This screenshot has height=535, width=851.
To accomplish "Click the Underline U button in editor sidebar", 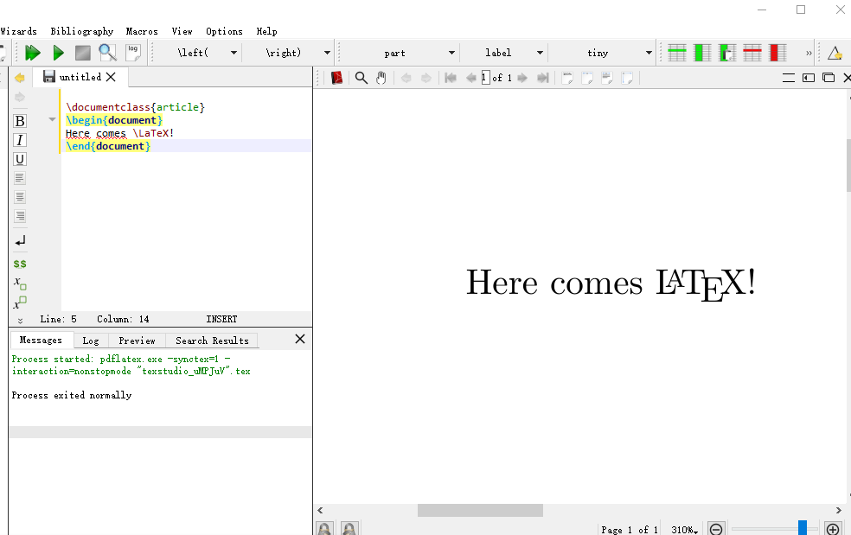I will (20, 159).
